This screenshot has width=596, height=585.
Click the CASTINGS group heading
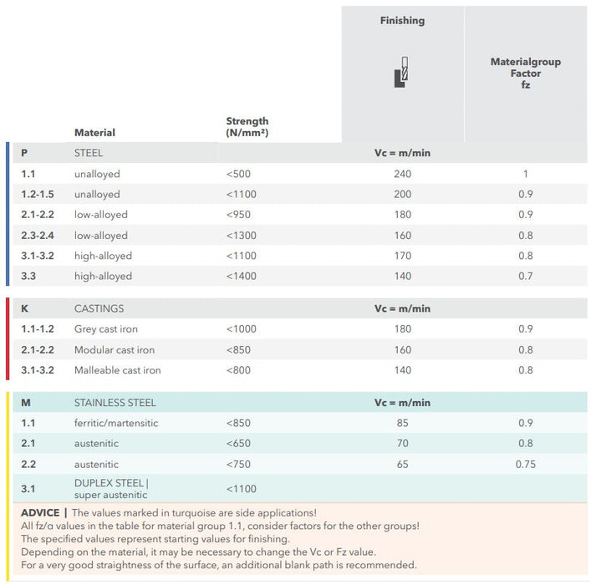[x=99, y=309]
